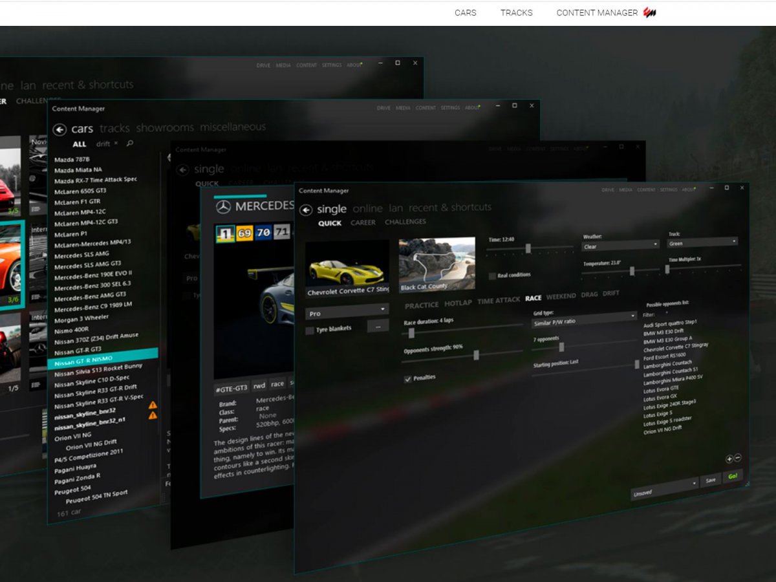Click the warning icon beside nissan_skyline_bnr32
Viewport: 776px width, 582px height.
(x=153, y=405)
